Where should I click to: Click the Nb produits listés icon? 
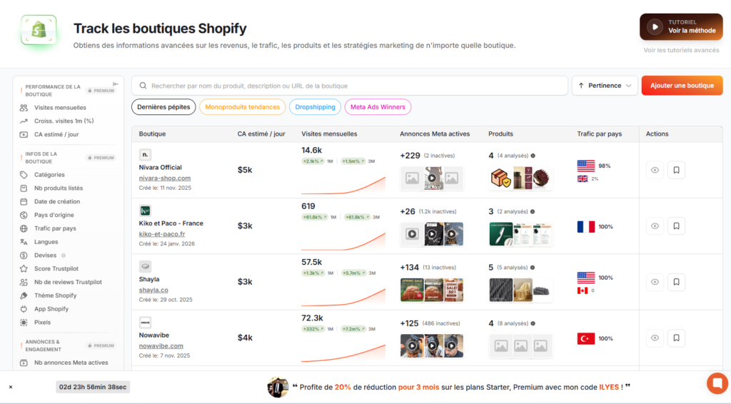24,188
